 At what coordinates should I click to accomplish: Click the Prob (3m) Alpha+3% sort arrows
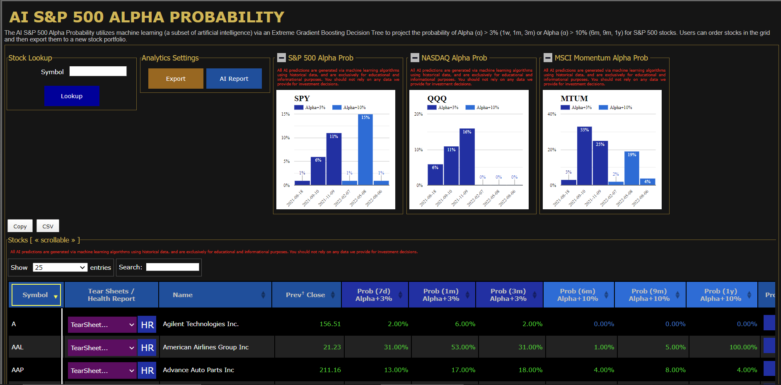pos(534,295)
